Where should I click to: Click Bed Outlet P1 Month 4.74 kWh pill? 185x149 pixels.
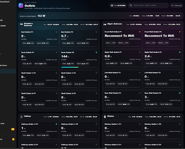point(43,43)
